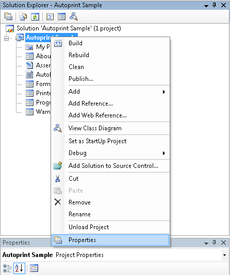Viewport: 230px width, 275px height.
Task: Click the Properties icon in Solution Explorer toolbar
Action: pyautogui.click(x=8, y=16)
